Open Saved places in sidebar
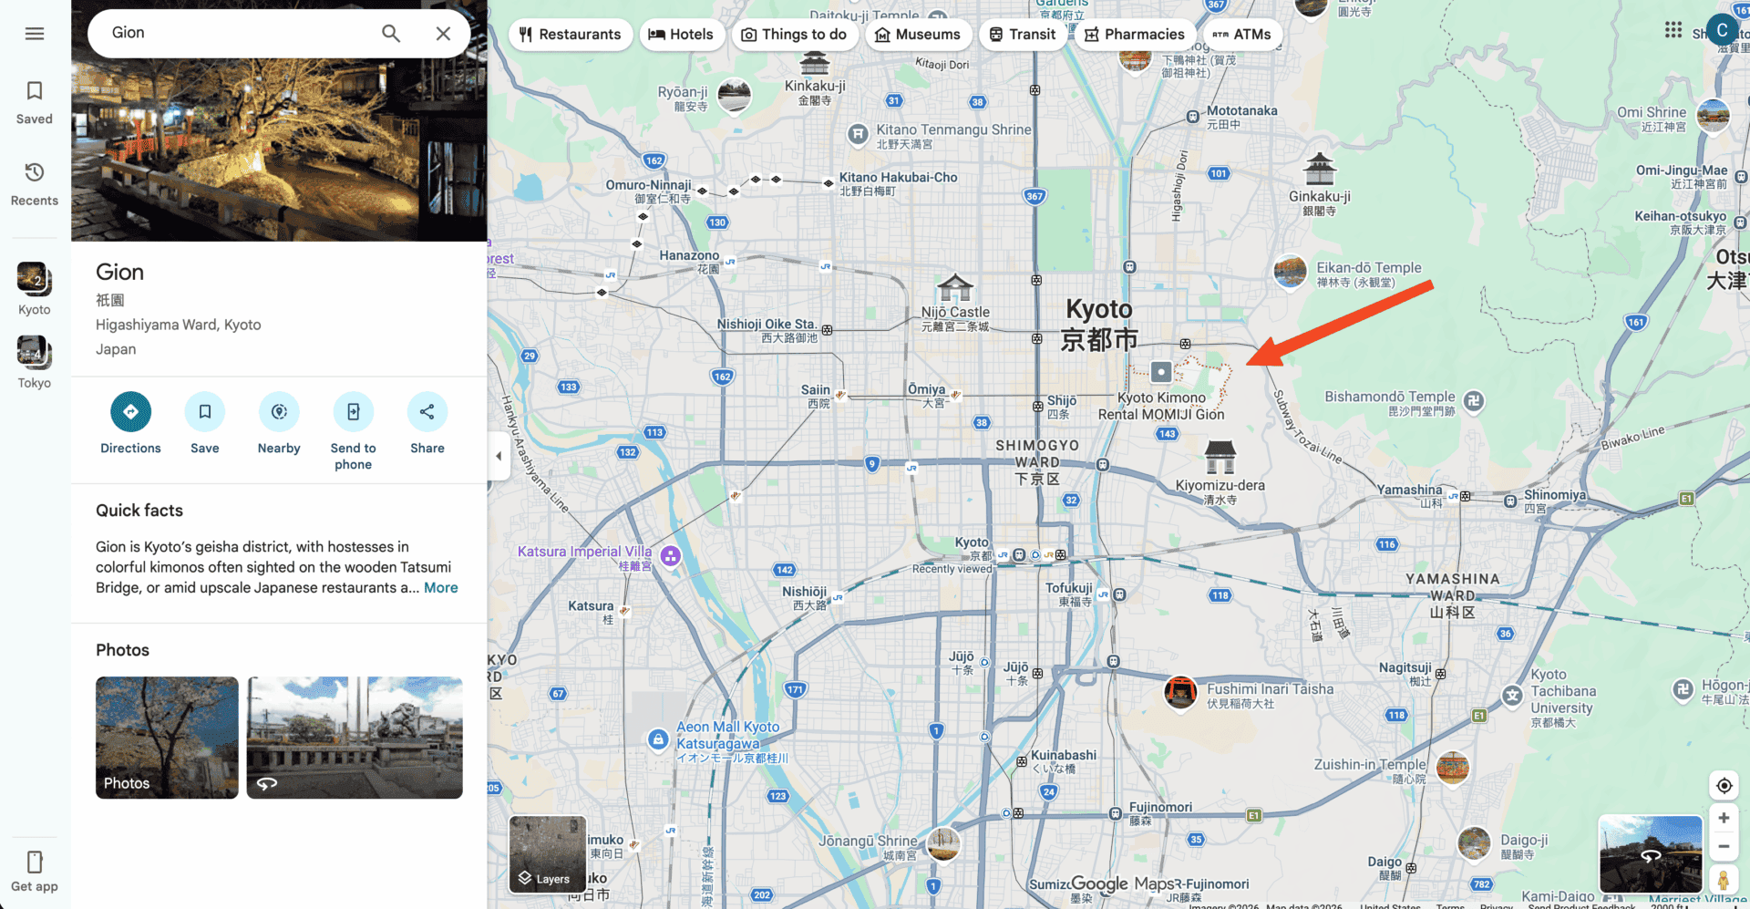Screen dimensions: 1750x909 [35, 101]
